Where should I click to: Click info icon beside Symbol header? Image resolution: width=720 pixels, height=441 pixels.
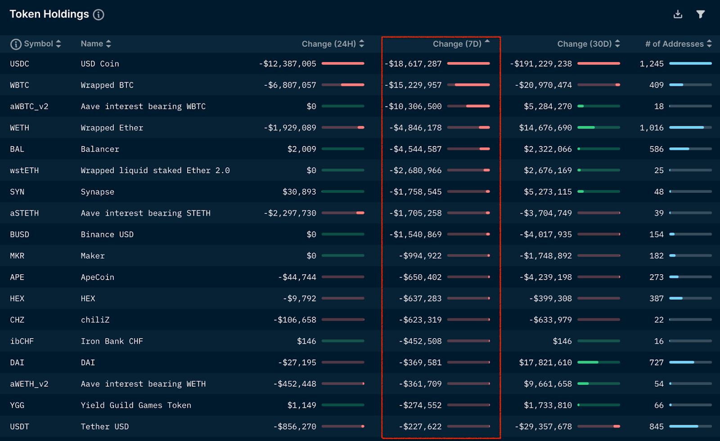coord(16,44)
